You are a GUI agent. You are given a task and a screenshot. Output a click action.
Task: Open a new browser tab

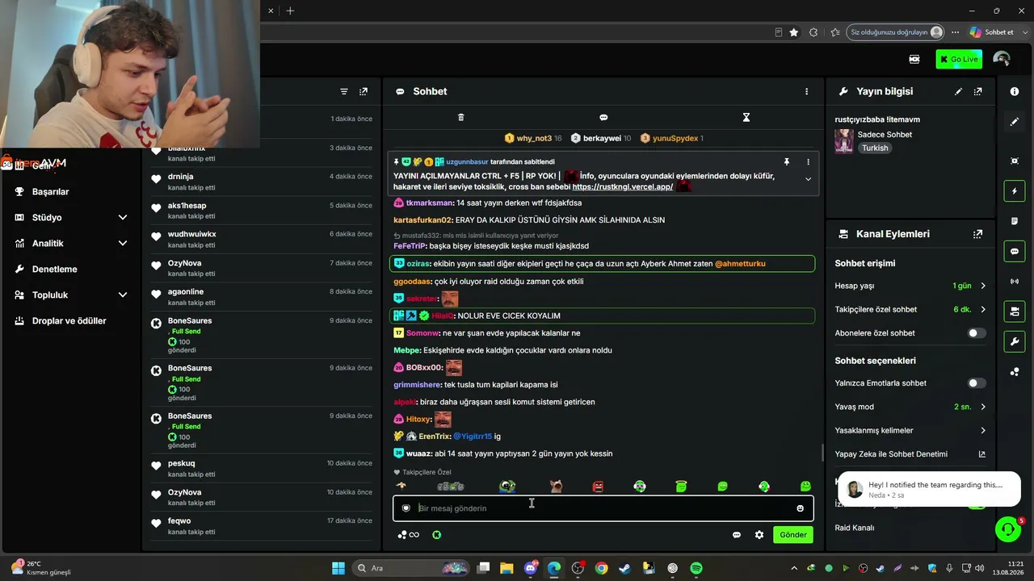click(x=290, y=10)
